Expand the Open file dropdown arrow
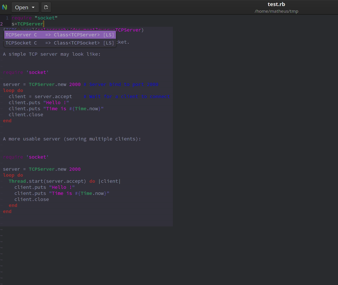The image size is (338, 285). pyautogui.click(x=33, y=7)
